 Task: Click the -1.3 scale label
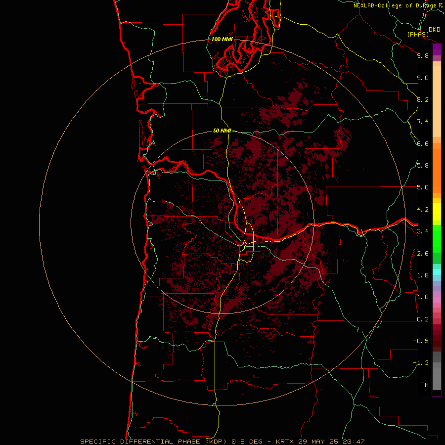pos(421,363)
